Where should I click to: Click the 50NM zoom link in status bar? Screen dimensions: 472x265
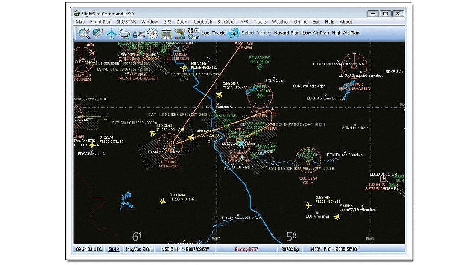[x=114, y=249]
